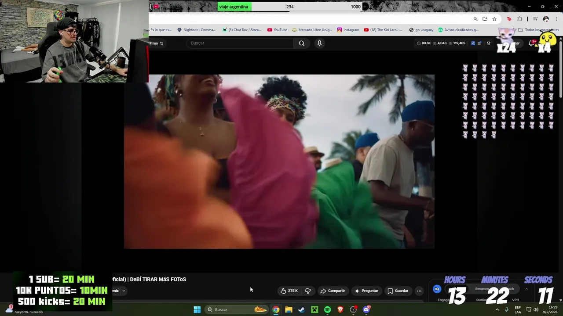Image resolution: width=563 pixels, height=316 pixels.
Task: Open Steam from taskbar
Action: (x=301, y=309)
